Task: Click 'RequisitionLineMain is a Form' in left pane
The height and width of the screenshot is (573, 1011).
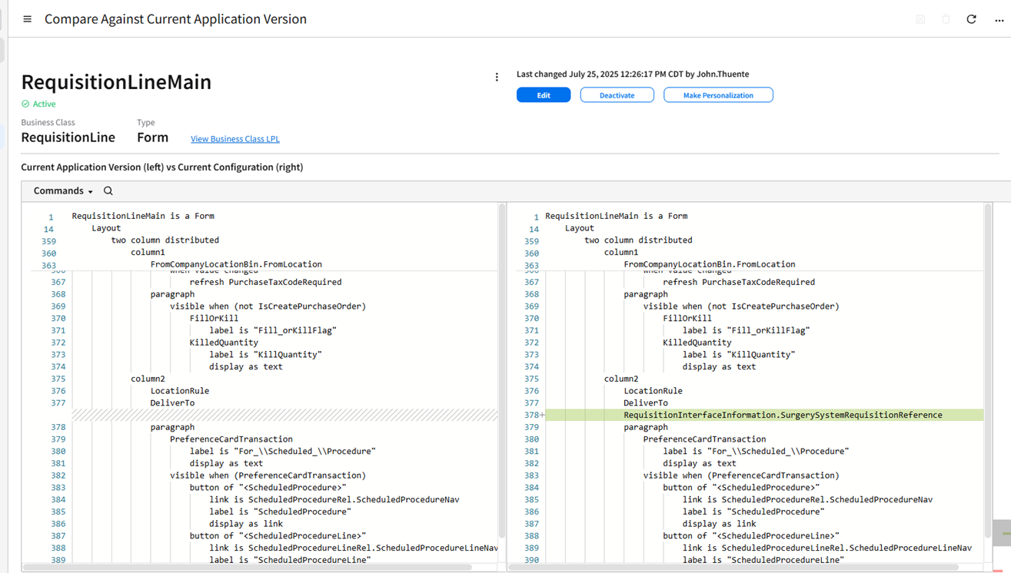Action: [143, 216]
